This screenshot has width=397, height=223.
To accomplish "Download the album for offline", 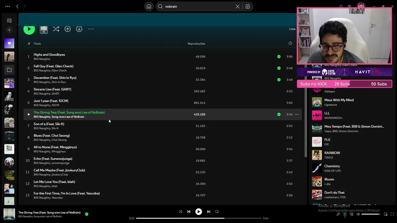I will 79,29.
